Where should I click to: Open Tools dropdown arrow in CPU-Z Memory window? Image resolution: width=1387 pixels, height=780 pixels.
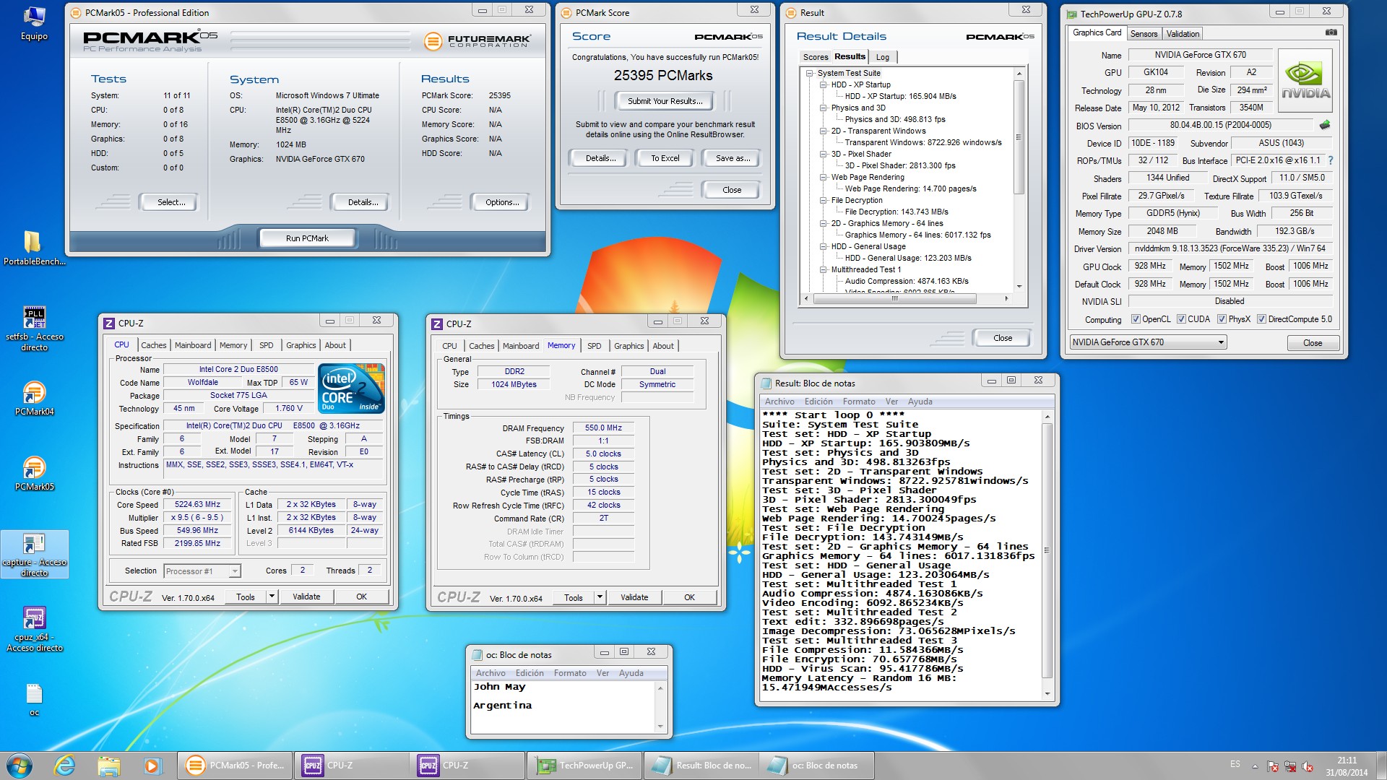coord(600,597)
